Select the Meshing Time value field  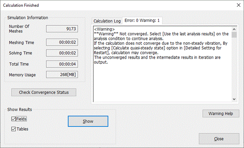tap(62, 43)
